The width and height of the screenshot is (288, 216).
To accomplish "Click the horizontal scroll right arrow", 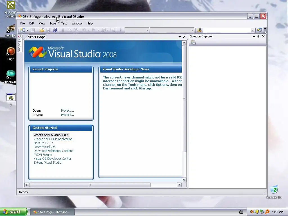I will click(x=179, y=185).
